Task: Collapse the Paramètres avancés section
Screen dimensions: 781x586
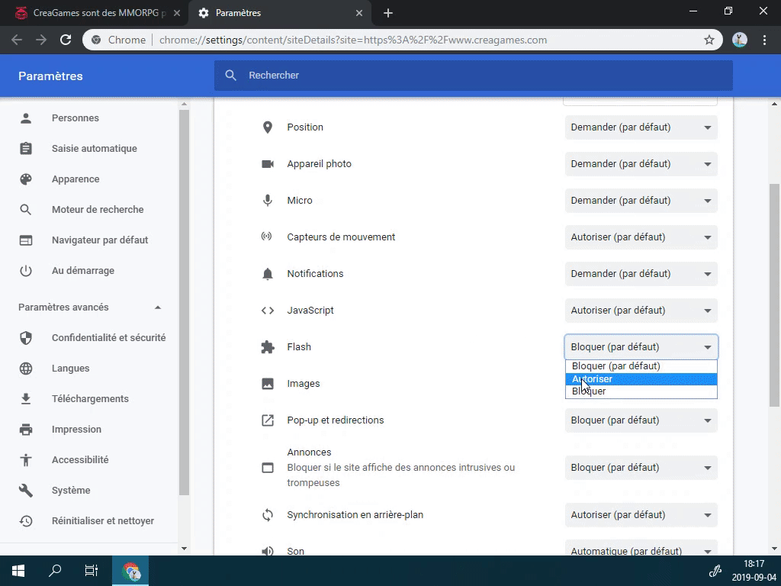Action: [x=158, y=307]
